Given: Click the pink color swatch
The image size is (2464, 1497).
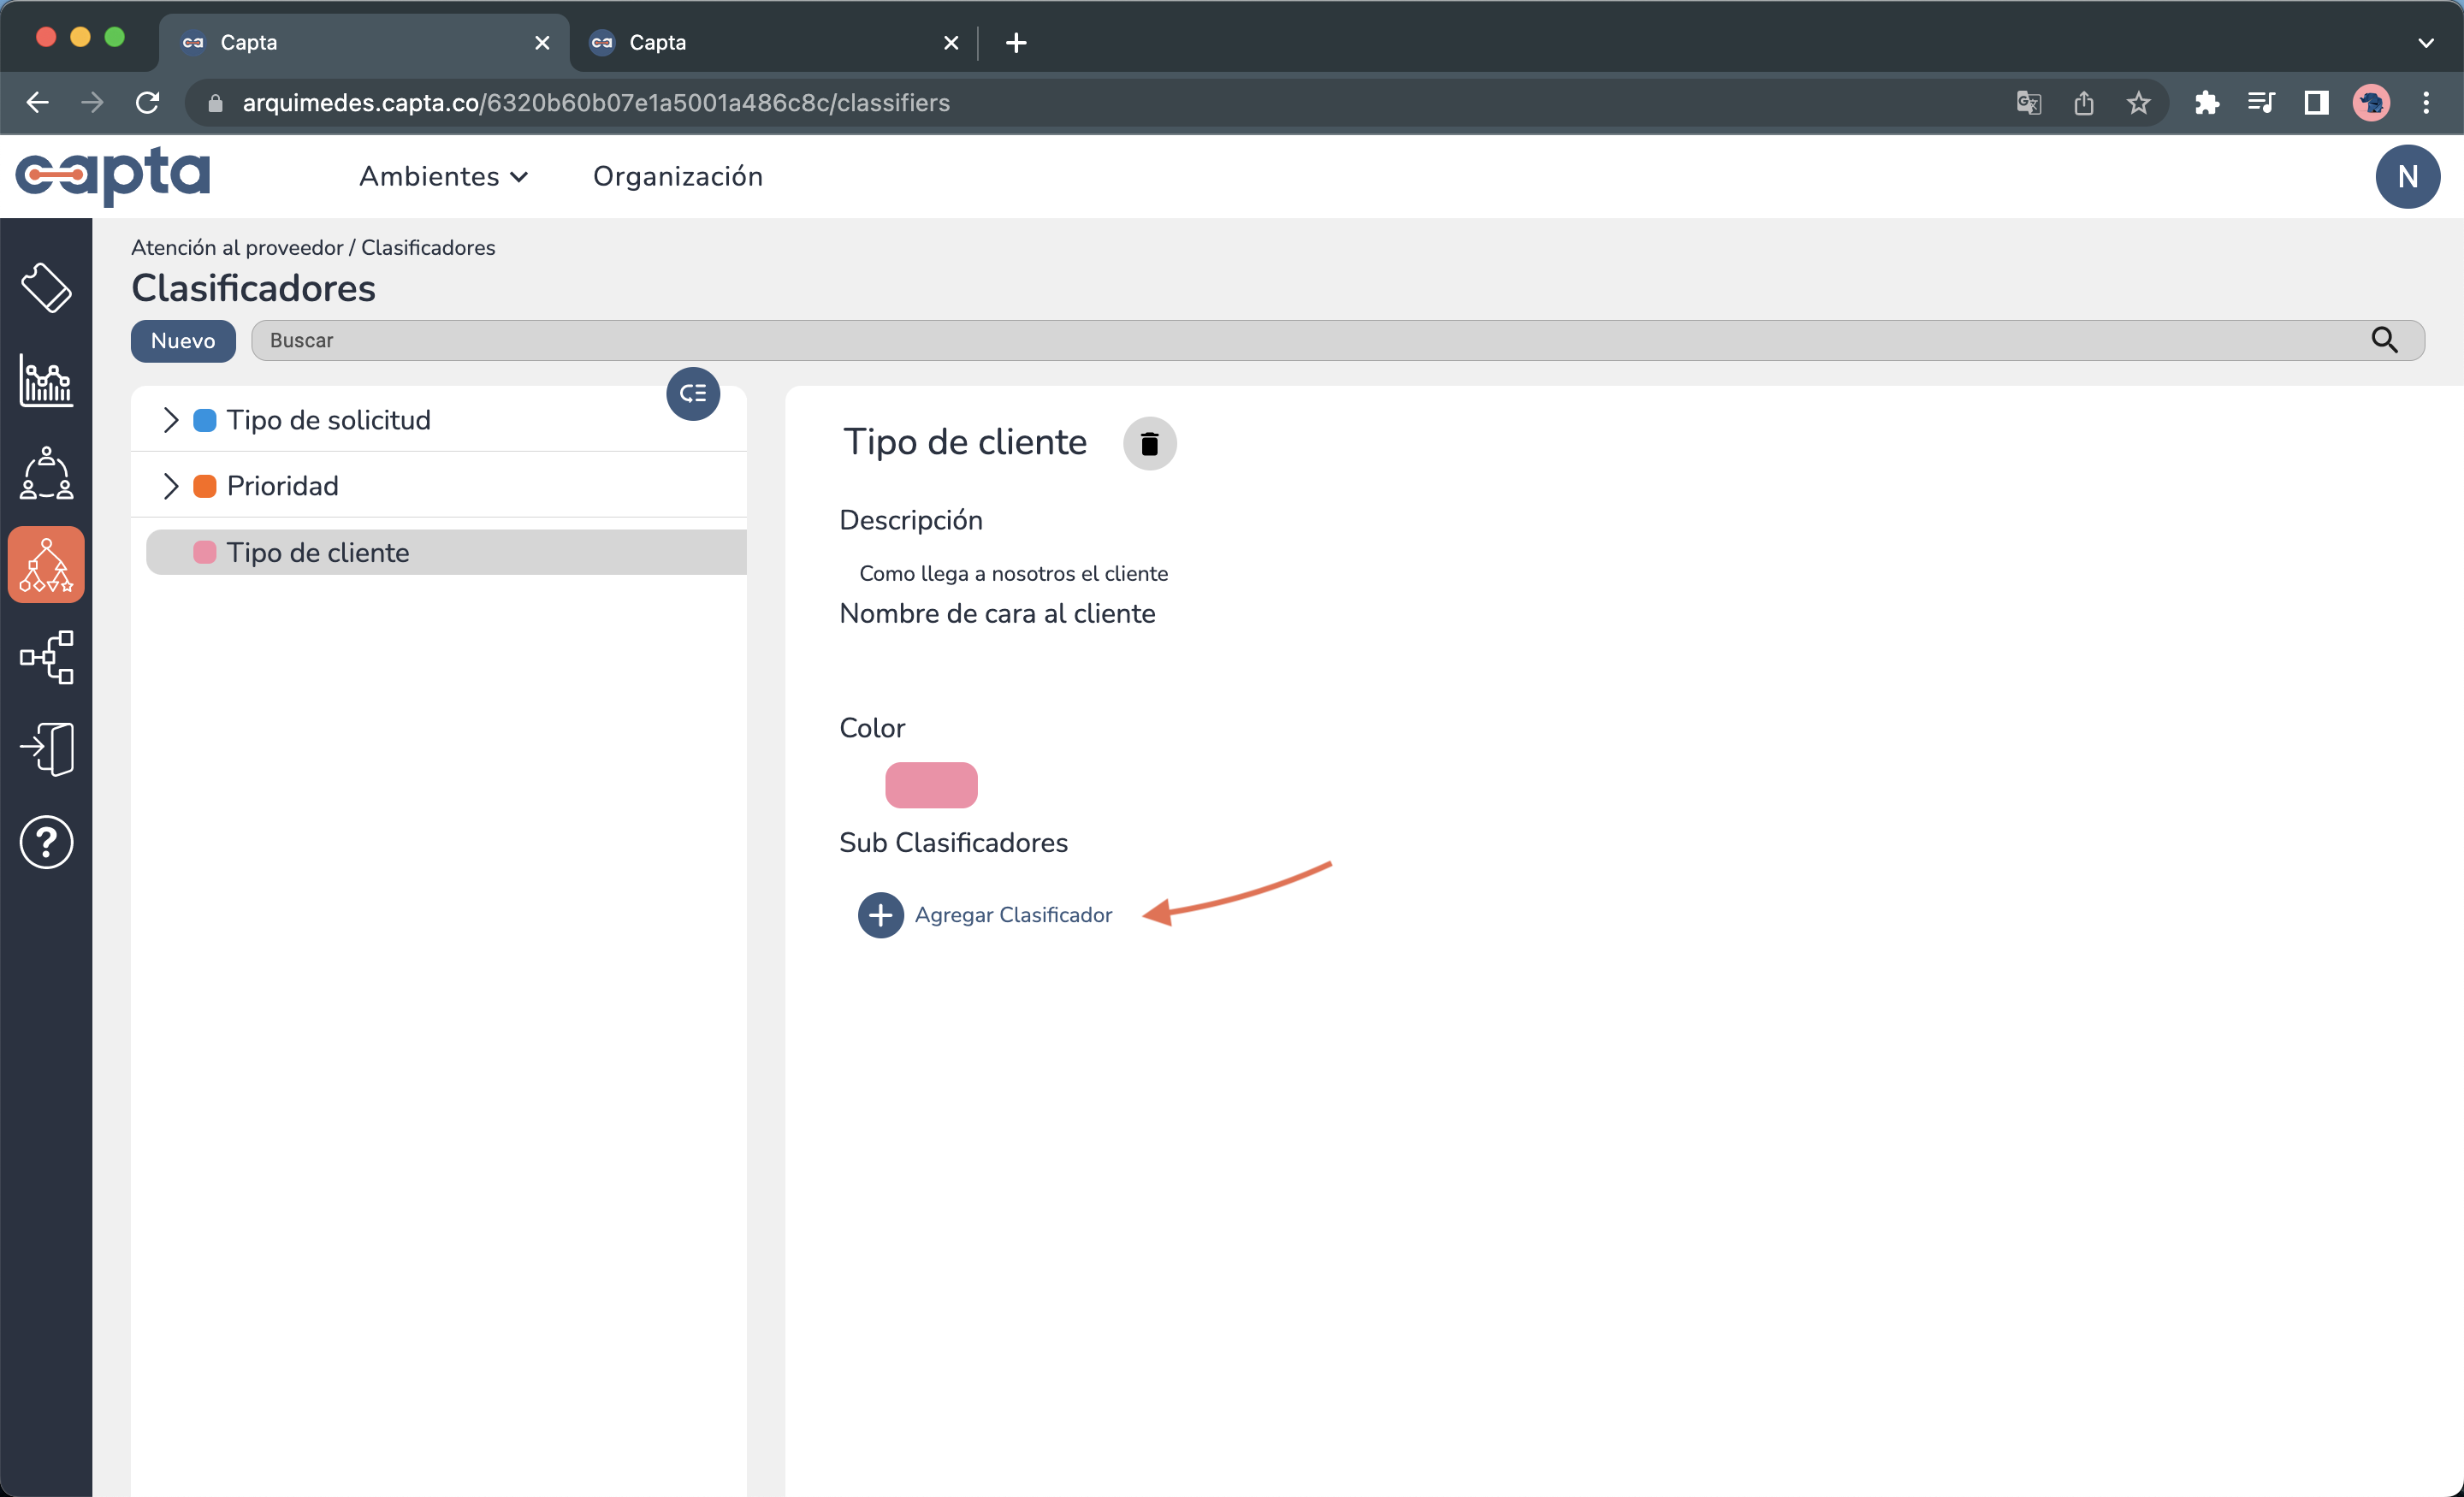Looking at the screenshot, I should point(930,785).
